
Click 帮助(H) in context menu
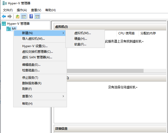coord(40,104)
